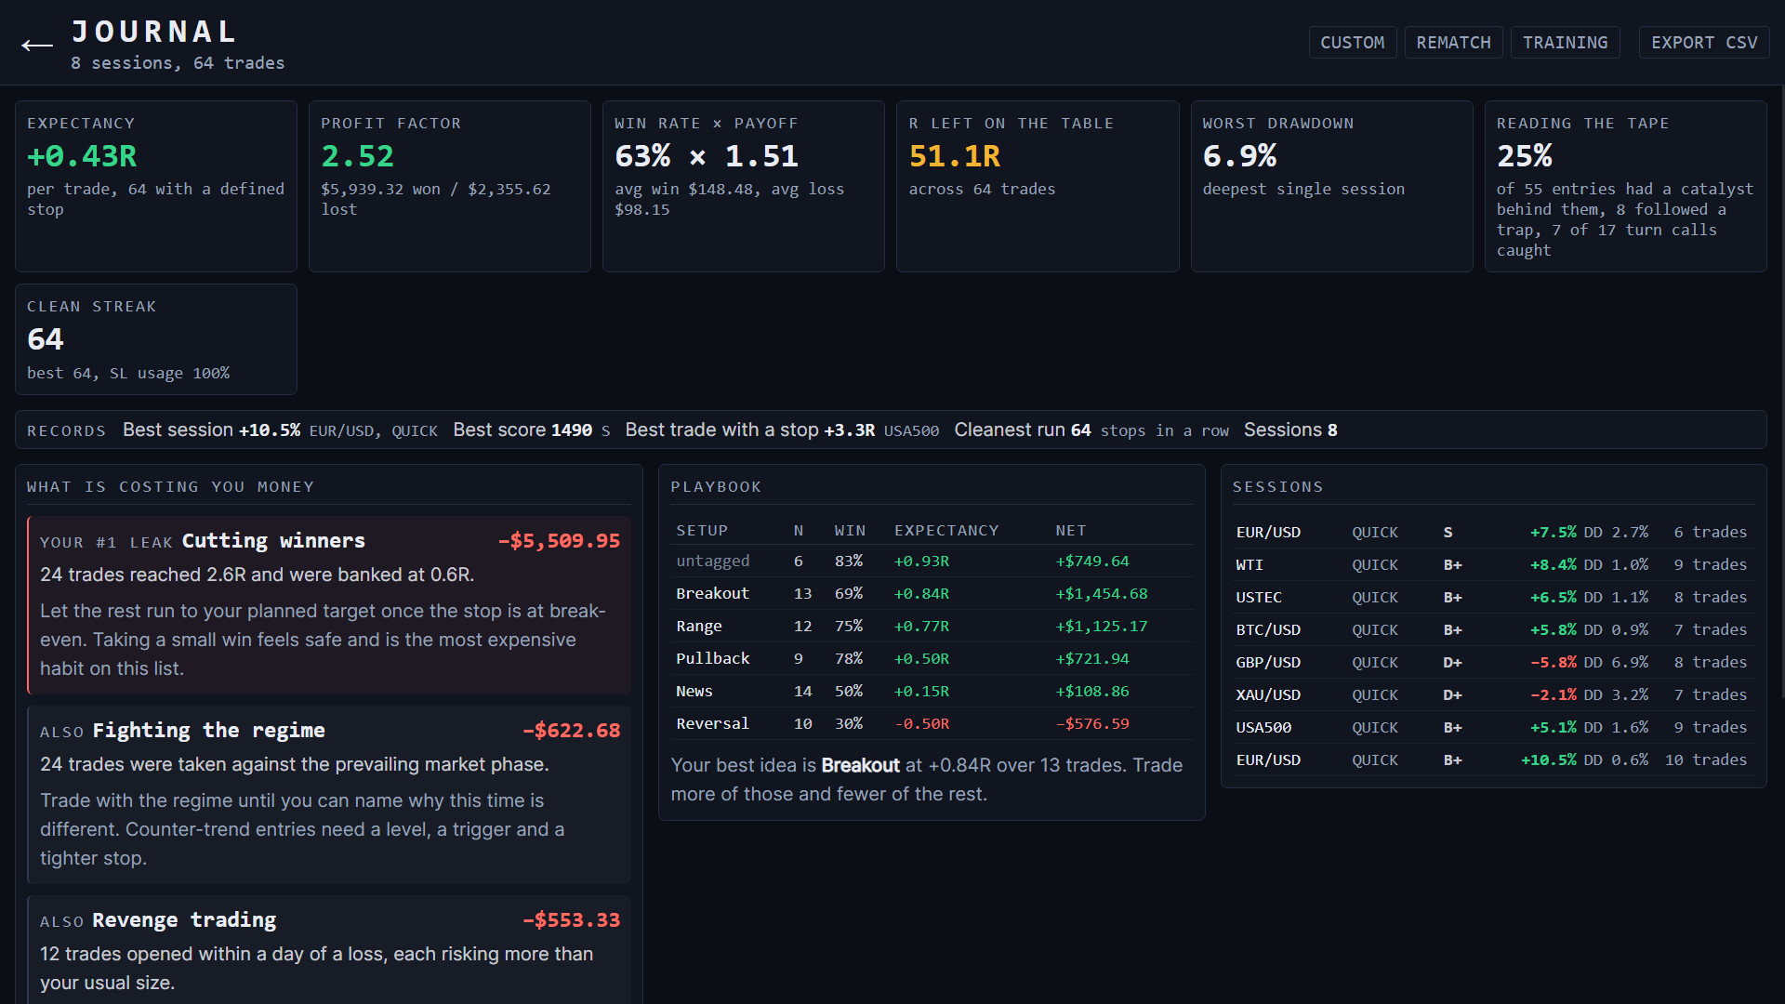Click Best session +10.5% record
This screenshot has width=1785, height=1004.
280,430
